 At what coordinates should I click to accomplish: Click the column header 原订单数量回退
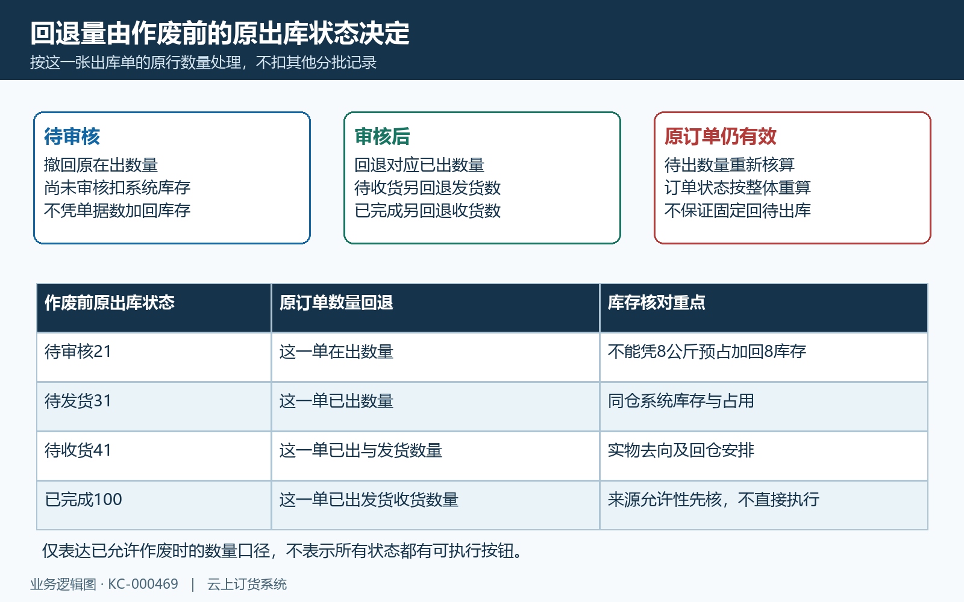point(435,308)
